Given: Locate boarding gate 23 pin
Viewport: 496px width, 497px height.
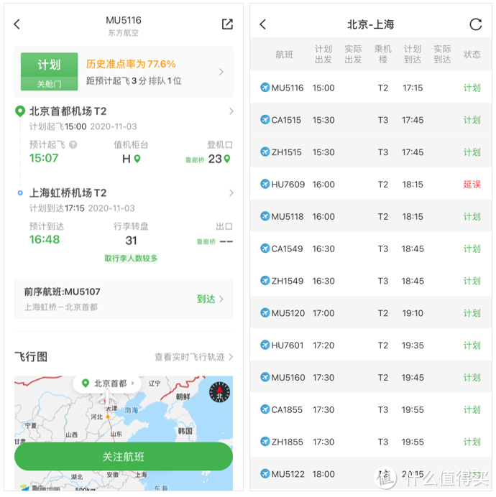Looking at the screenshot, I should tap(227, 159).
